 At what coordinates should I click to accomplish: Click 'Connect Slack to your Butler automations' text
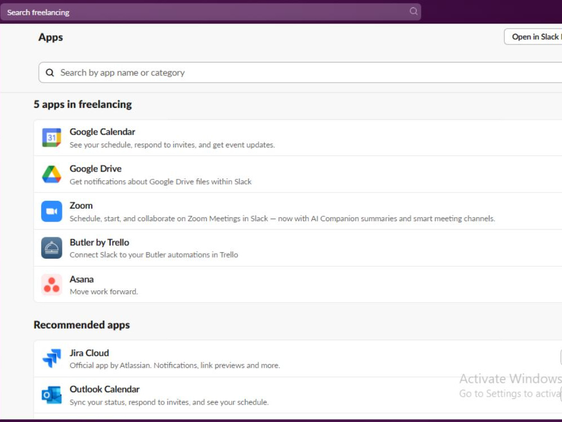point(154,255)
